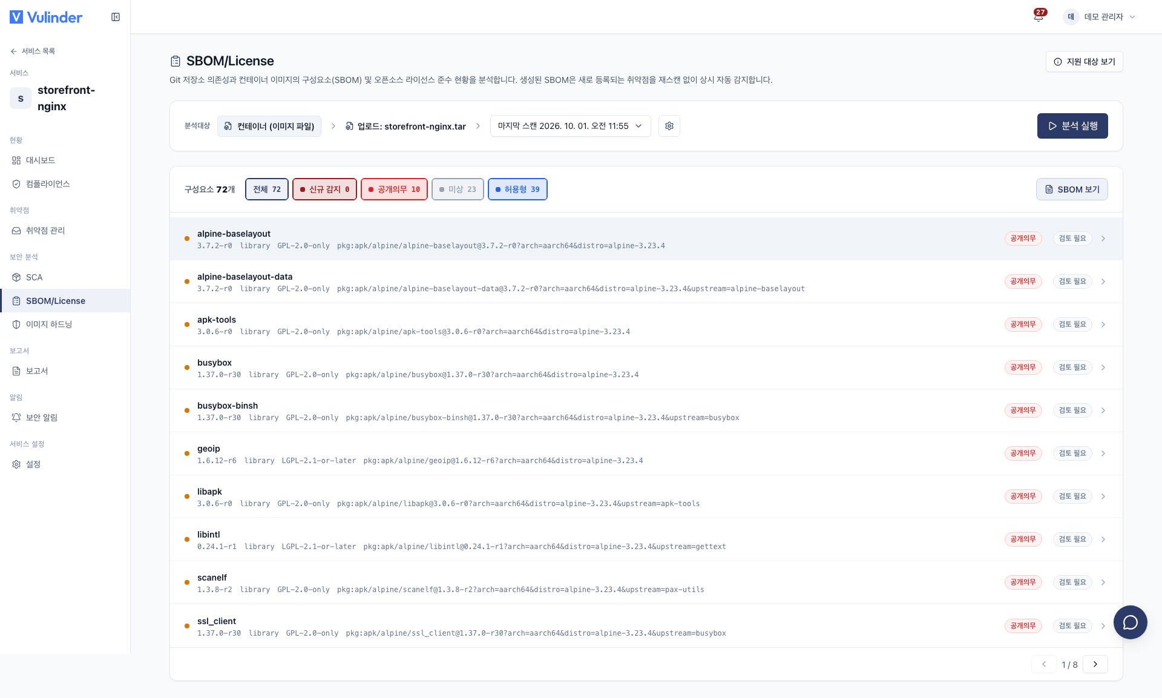Screen dimensions: 1162x698
Task: Click the 지원 대상 보기 button
Action: click(x=1084, y=62)
